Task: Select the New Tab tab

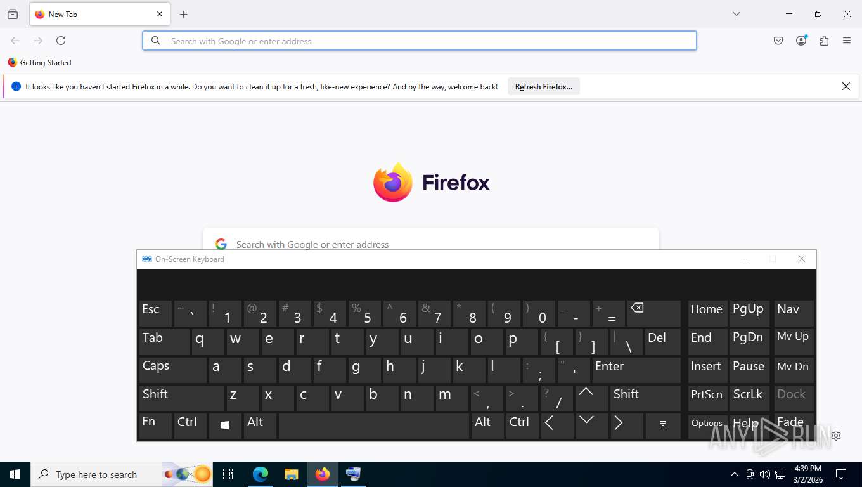Action: click(98, 14)
